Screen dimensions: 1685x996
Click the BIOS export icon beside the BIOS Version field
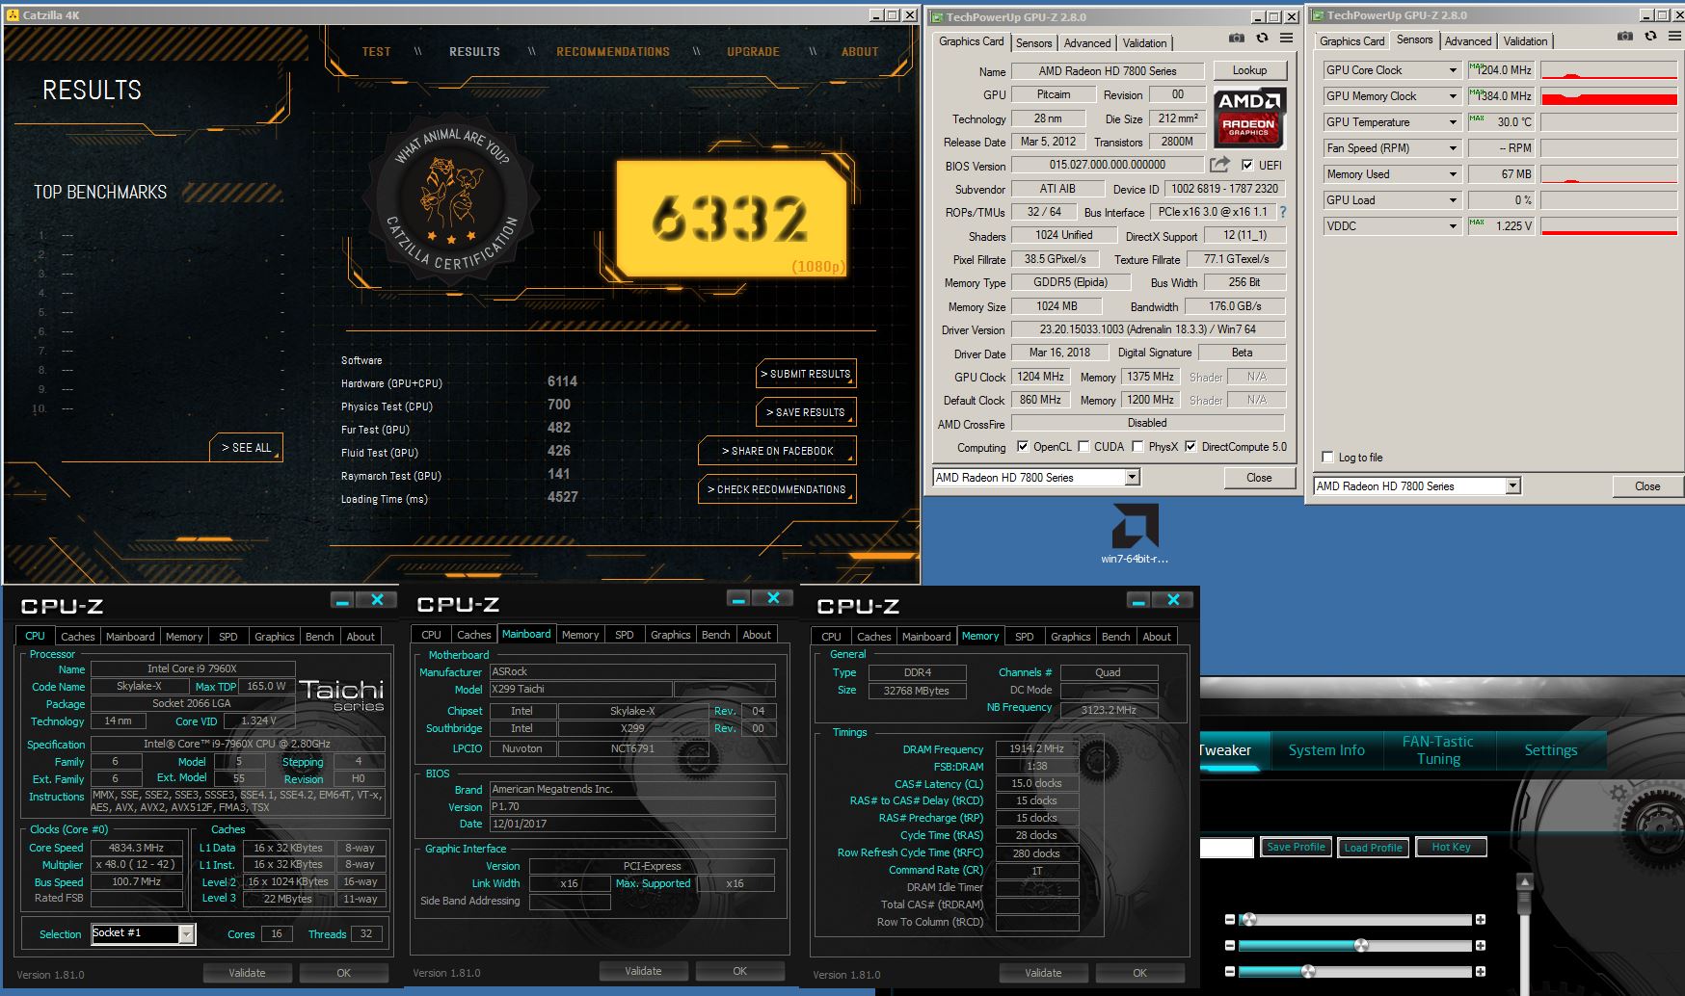point(1220,165)
